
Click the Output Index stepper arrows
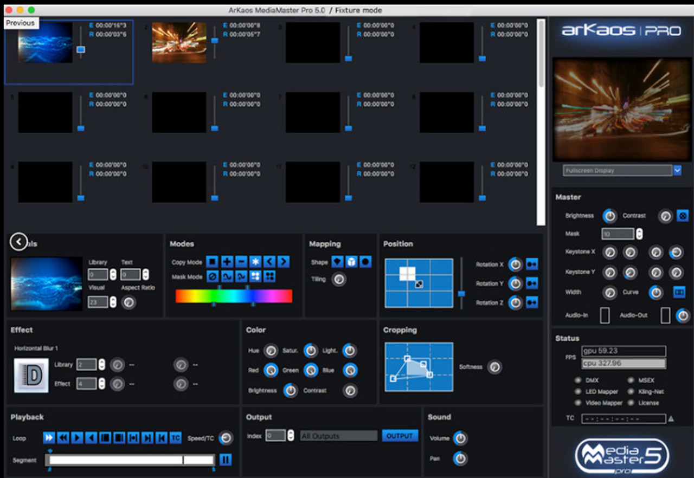coord(291,435)
